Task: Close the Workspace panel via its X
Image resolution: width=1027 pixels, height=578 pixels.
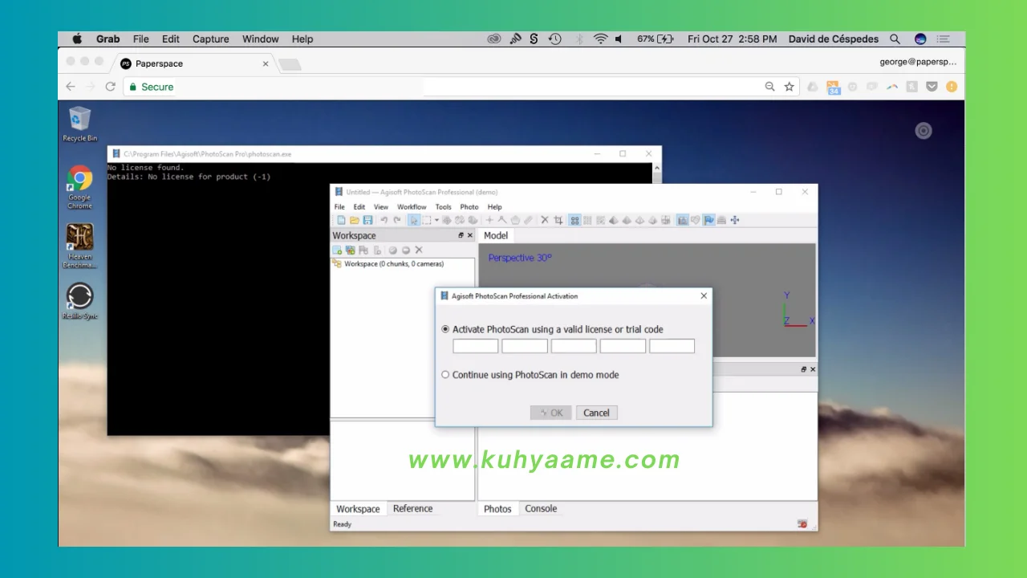Action: [471, 235]
